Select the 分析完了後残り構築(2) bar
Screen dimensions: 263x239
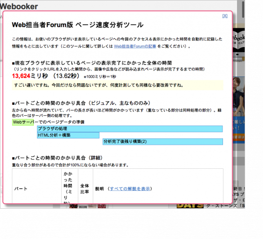click(163, 142)
